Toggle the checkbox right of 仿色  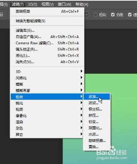[x=130, y=15]
